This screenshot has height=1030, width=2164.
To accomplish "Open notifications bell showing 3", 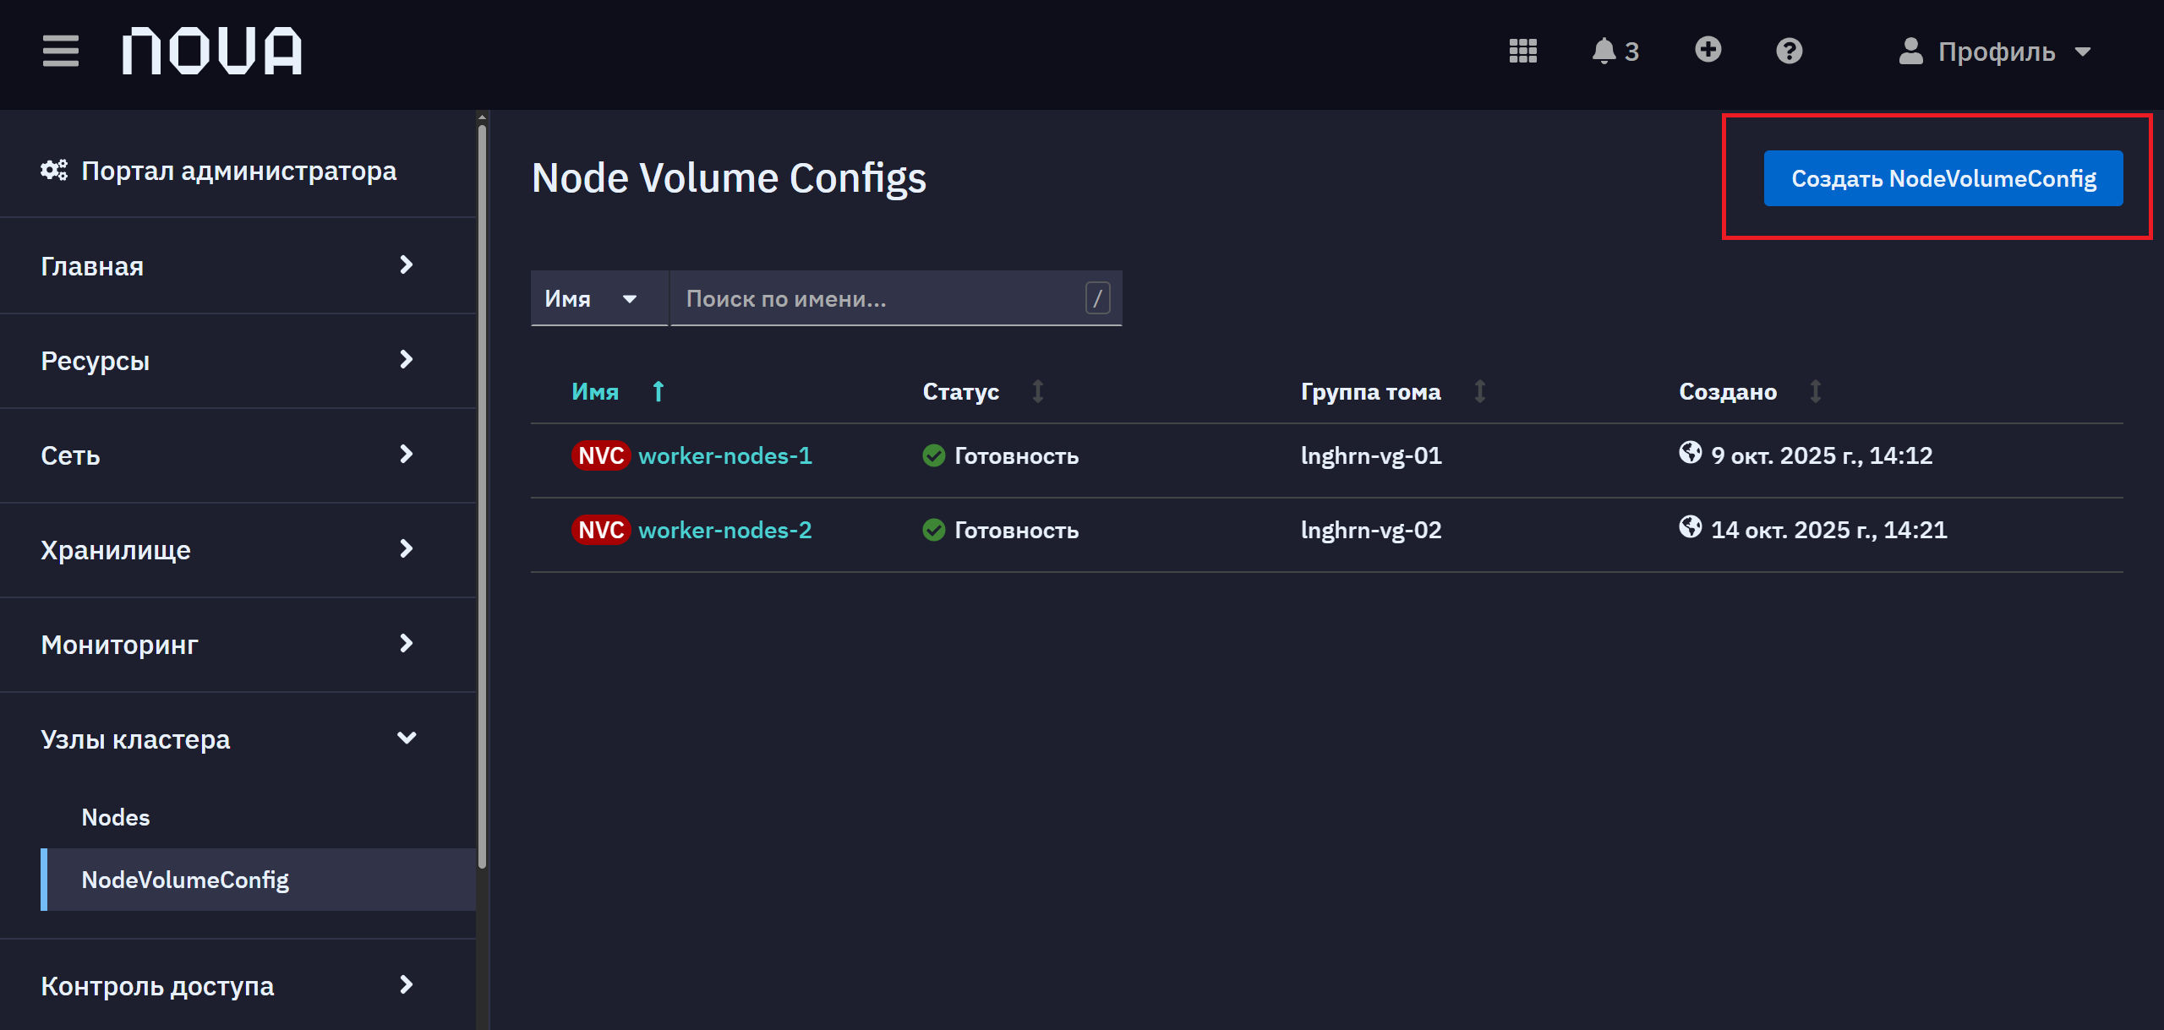I will [x=1615, y=52].
